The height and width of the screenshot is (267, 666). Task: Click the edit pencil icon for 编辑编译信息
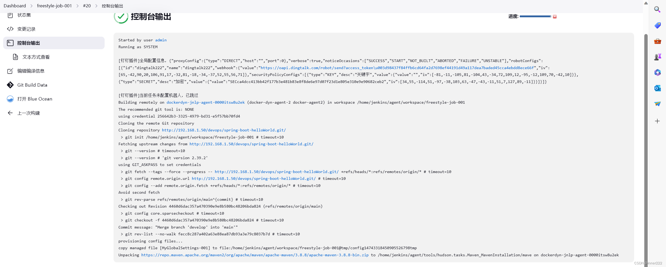(10, 71)
